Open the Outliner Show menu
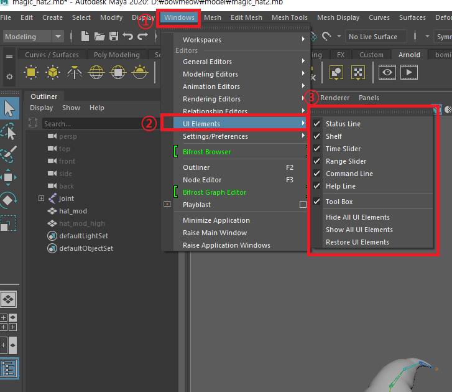Image resolution: width=452 pixels, height=392 pixels. tap(71, 108)
